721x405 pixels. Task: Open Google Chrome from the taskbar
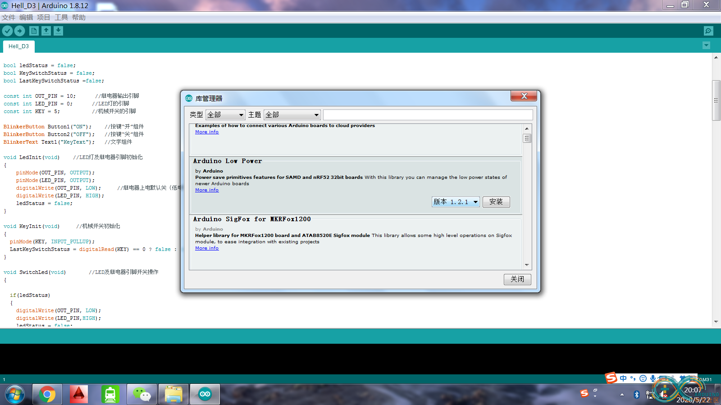(x=47, y=395)
